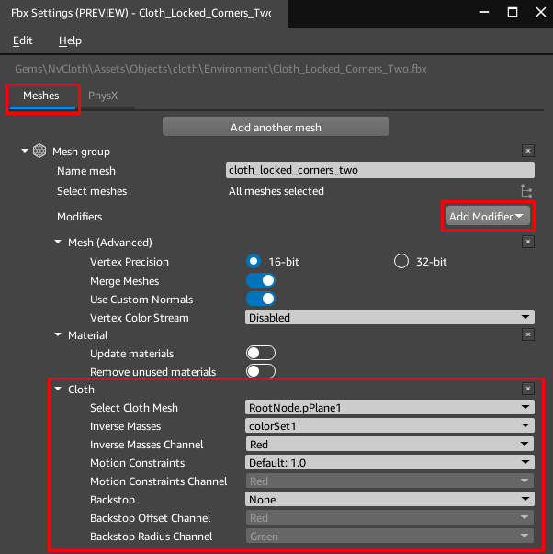Viewport: 553px width, 554px height.
Task: Click Add another mesh button
Action: (x=276, y=127)
